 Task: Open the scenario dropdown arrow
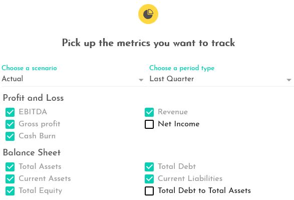[x=141, y=80]
